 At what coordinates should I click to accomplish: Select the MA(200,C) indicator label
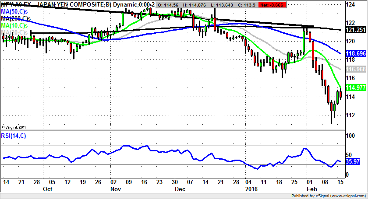pos(17,19)
